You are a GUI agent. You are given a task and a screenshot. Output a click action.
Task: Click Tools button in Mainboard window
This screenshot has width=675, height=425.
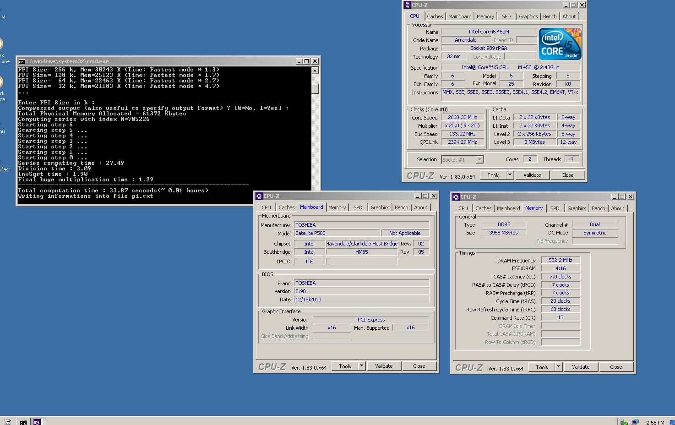click(x=345, y=366)
